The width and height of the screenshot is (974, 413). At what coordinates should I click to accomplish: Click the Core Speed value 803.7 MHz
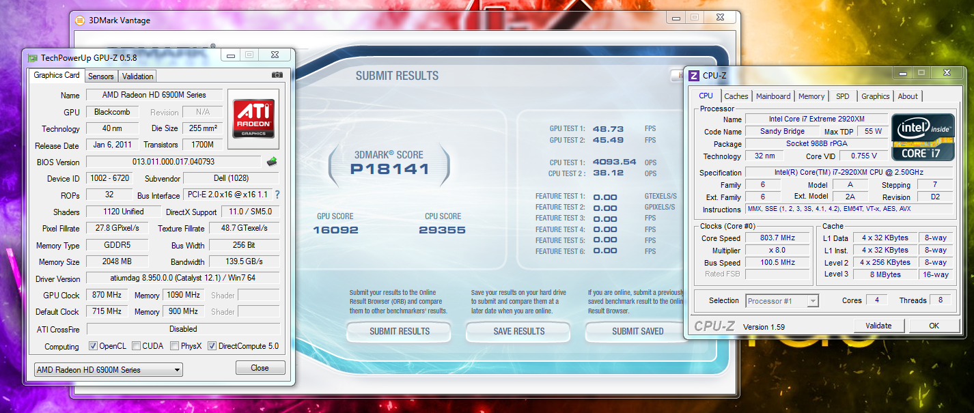[777, 238]
